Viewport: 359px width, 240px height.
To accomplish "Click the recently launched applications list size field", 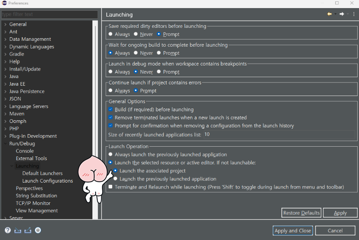I will [x=279, y=134].
